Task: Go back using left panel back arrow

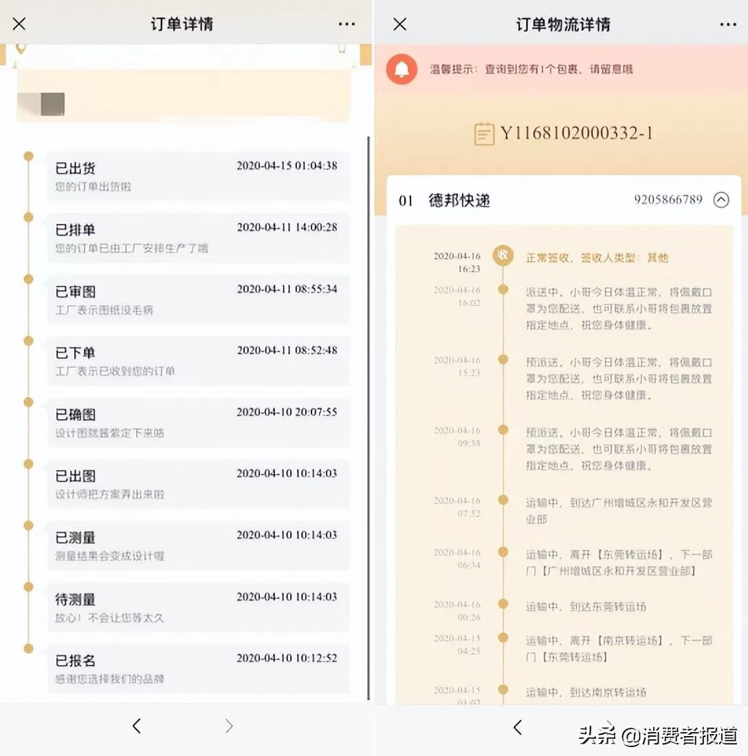Action: (137, 726)
